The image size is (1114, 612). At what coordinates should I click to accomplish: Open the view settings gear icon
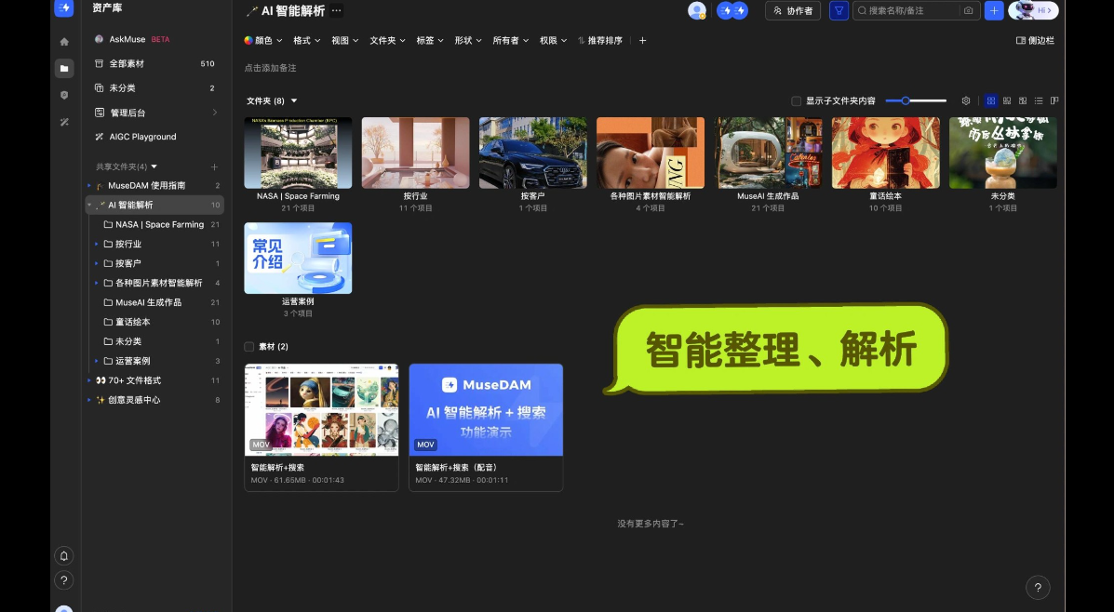(x=966, y=100)
